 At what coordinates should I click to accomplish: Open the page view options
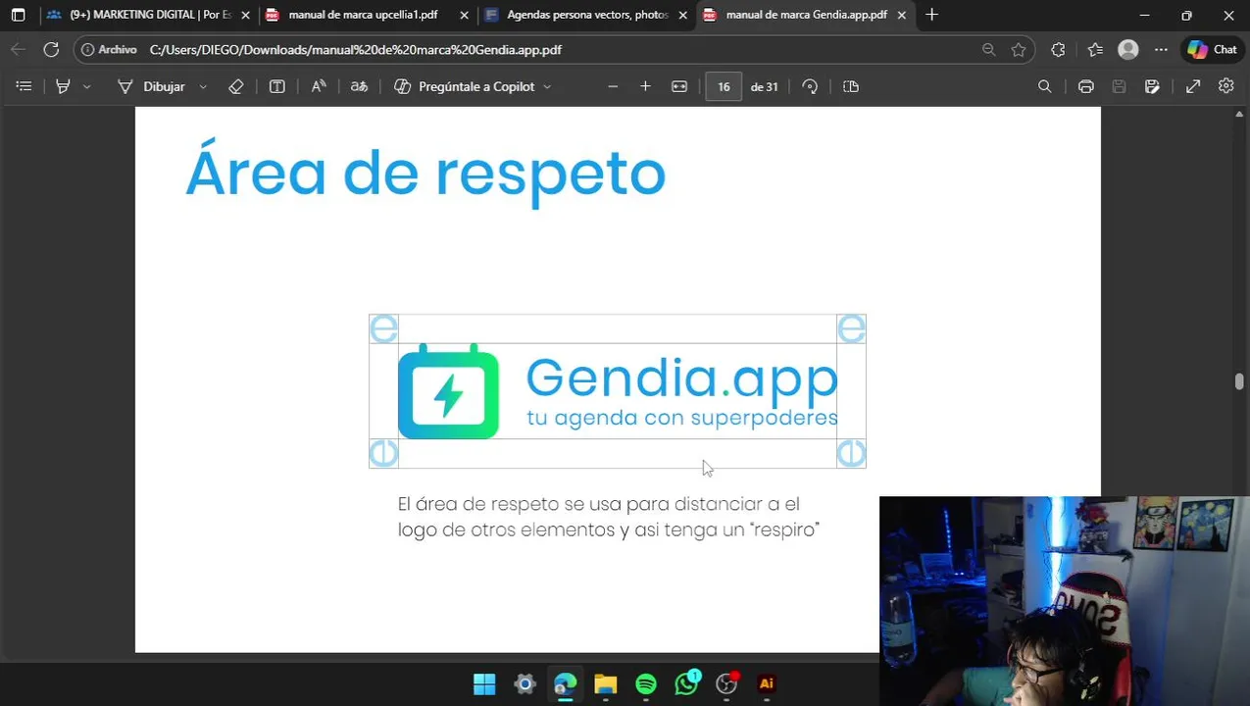point(851,86)
